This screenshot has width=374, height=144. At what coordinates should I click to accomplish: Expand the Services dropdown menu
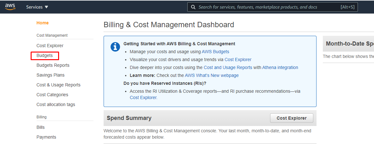tap(37, 7)
